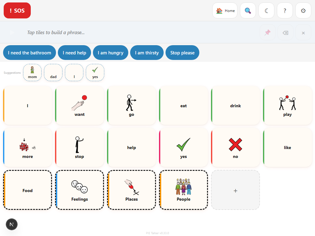Select the "play" tile with ball players

pyautogui.click(x=287, y=106)
